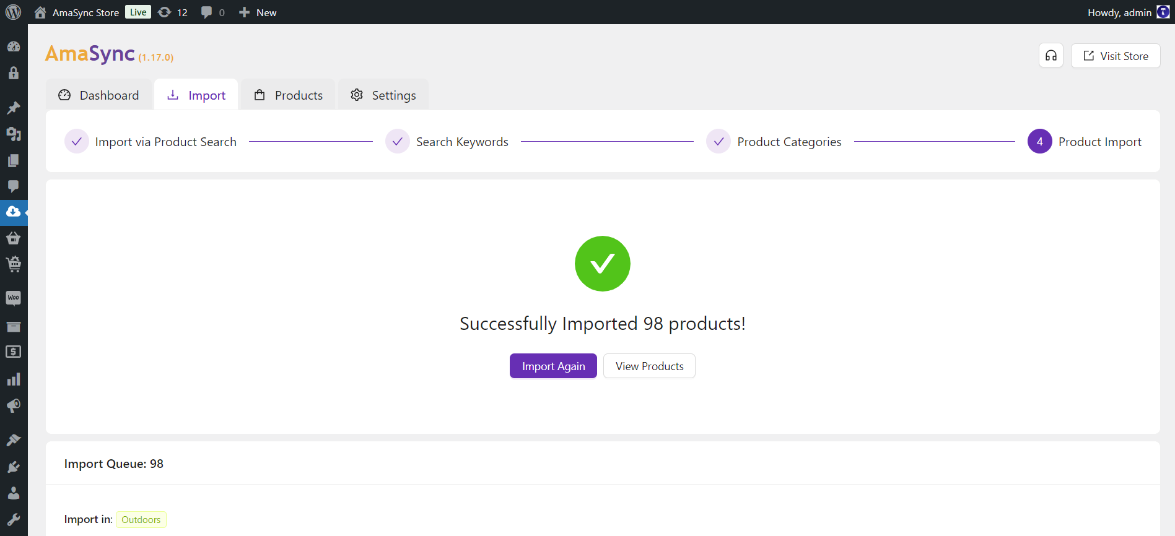Open the Plugins sidebar icon
1175x536 pixels.
[x=13, y=467]
